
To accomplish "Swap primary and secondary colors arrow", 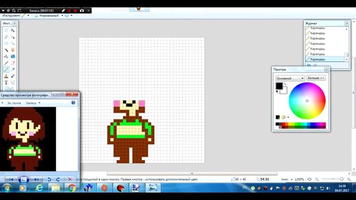I will click(x=285, y=84).
